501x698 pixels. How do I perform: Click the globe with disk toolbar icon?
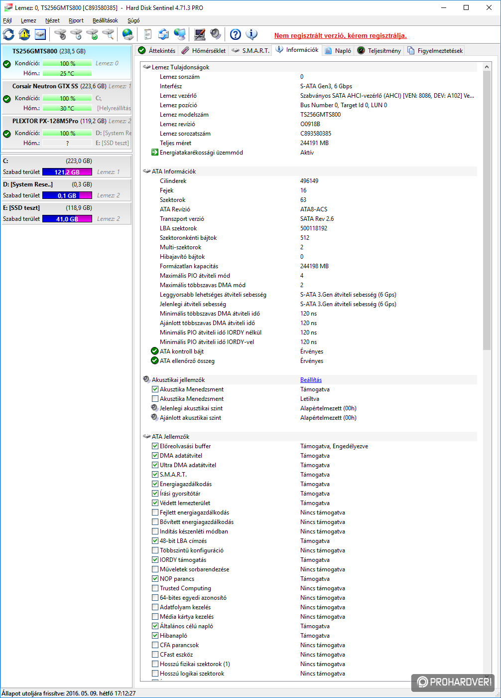[128, 34]
